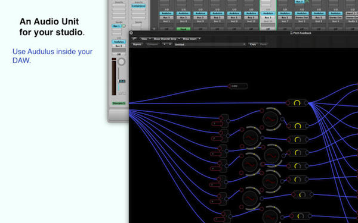Open the Show Insert dropdown
Image resolution: width=358 pixels, height=223 pixels.
pos(191,39)
